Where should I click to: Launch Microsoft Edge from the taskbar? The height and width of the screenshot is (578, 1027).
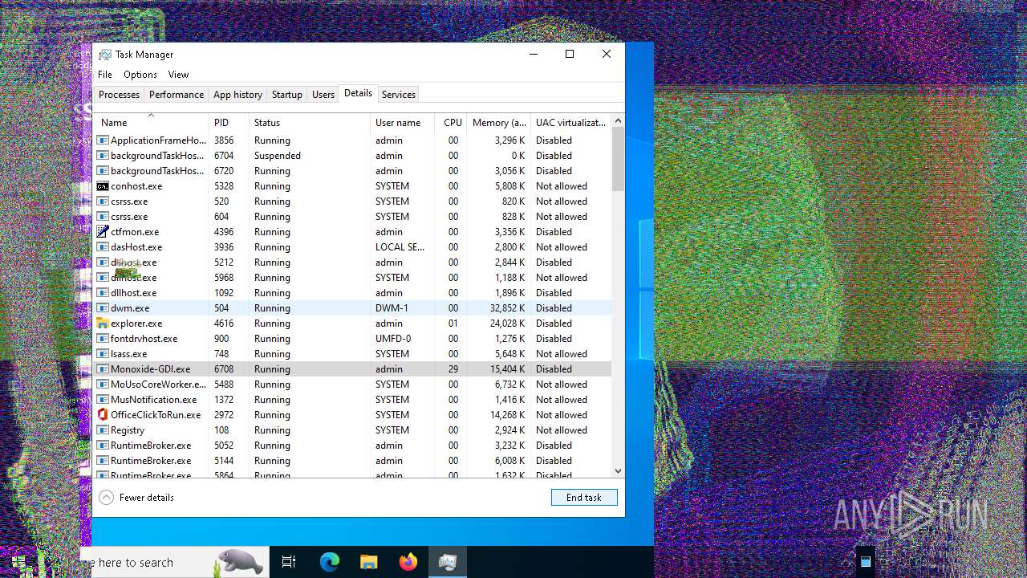click(329, 563)
